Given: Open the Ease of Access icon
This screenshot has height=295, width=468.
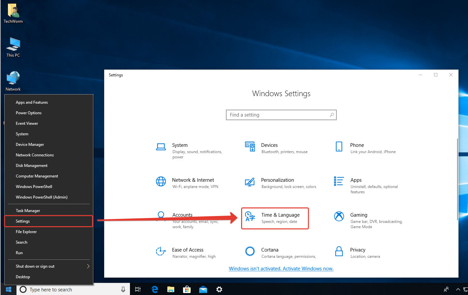Looking at the screenshot, I should coord(161,251).
